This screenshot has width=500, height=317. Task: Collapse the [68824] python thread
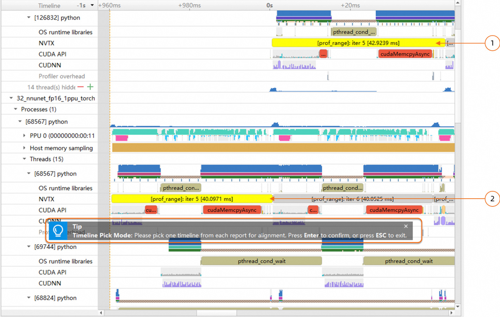click(29, 298)
